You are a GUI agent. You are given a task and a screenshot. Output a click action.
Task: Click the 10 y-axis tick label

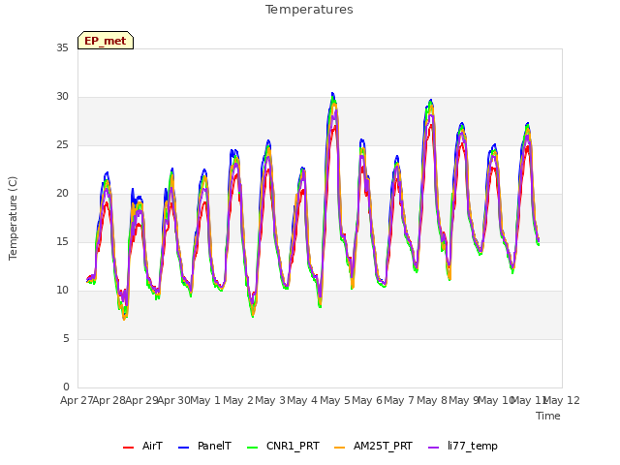pos(62,291)
